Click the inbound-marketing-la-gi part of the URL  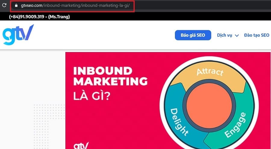(x=105, y=5)
